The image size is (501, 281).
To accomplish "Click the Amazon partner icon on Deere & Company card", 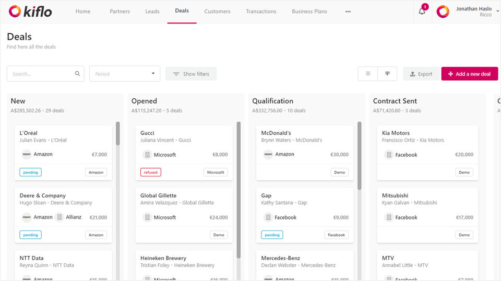I will coord(27,218).
